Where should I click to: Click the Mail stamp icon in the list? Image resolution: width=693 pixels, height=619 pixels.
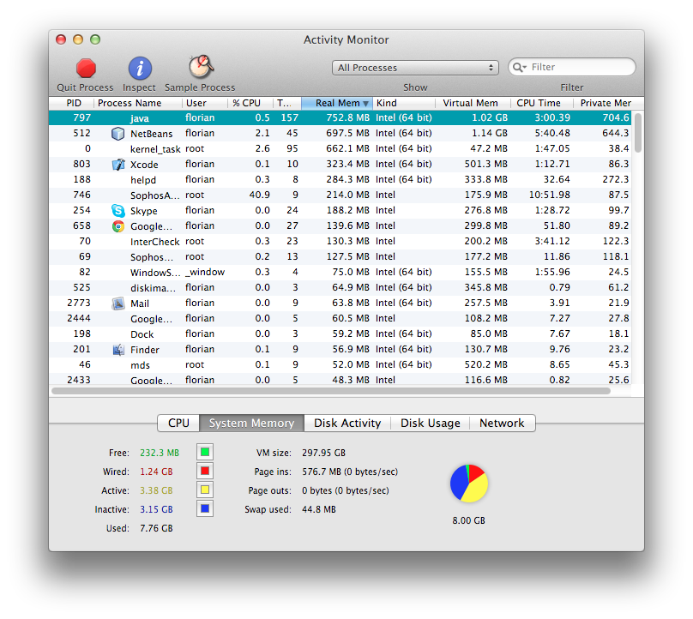pyautogui.click(x=118, y=303)
